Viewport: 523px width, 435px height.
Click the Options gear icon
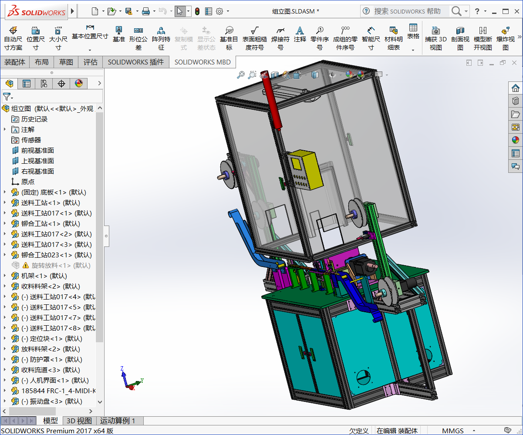tap(220, 11)
